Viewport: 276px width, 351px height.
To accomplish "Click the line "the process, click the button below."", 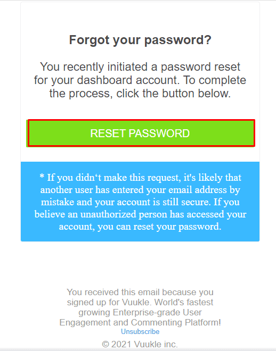I will tap(140, 94).
